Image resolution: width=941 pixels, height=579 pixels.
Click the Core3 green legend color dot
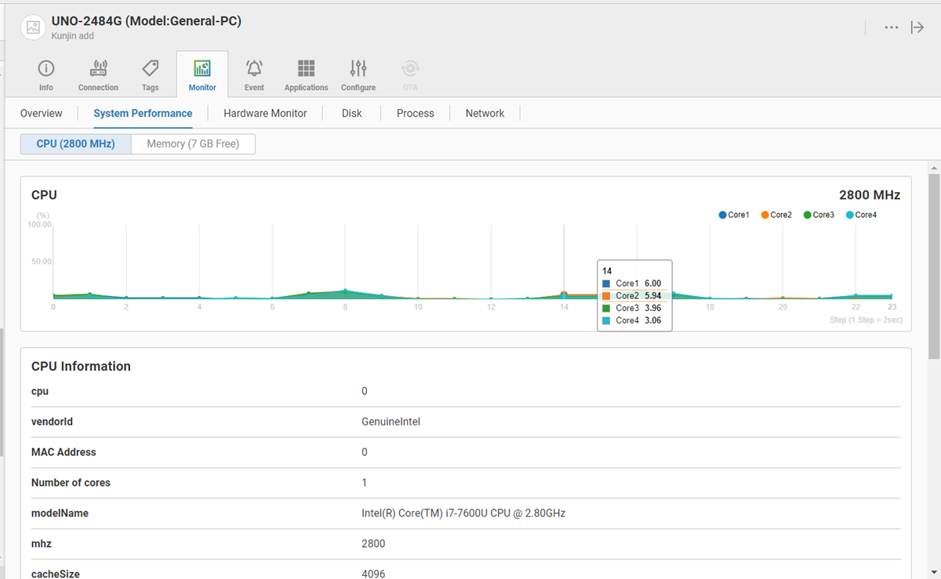[x=808, y=215]
